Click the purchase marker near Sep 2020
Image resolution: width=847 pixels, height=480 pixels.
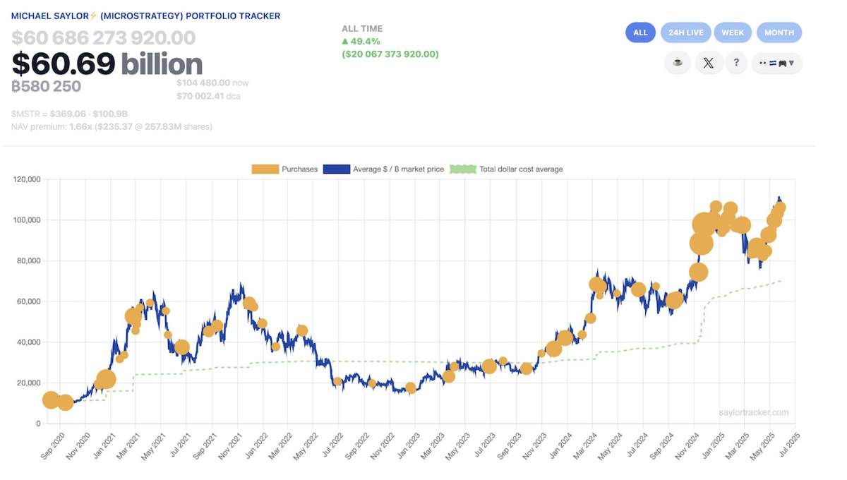51,400
